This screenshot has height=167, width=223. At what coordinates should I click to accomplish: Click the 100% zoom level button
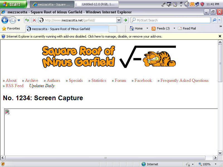pyautogui.click(x=204, y=164)
